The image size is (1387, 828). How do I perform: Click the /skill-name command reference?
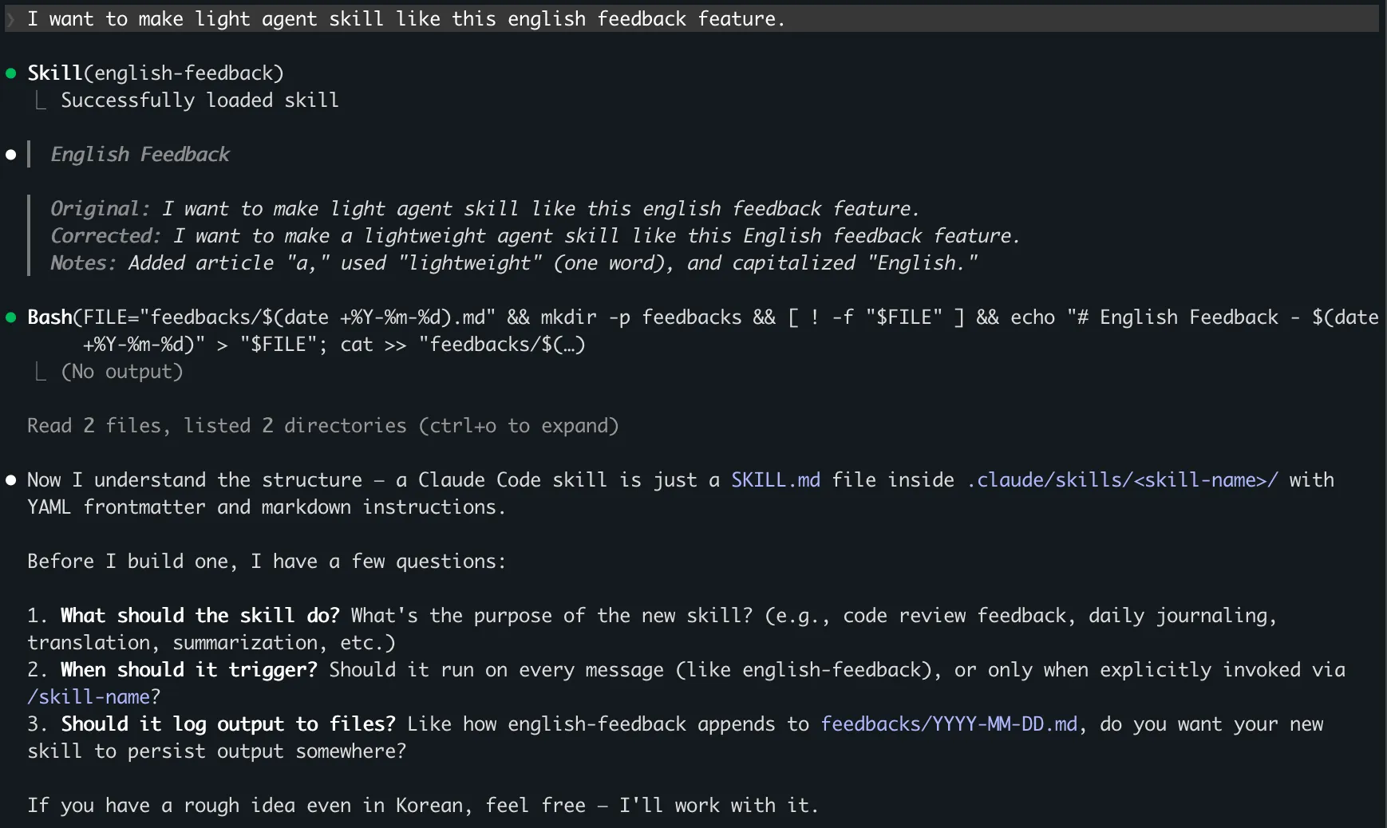pos(89,697)
